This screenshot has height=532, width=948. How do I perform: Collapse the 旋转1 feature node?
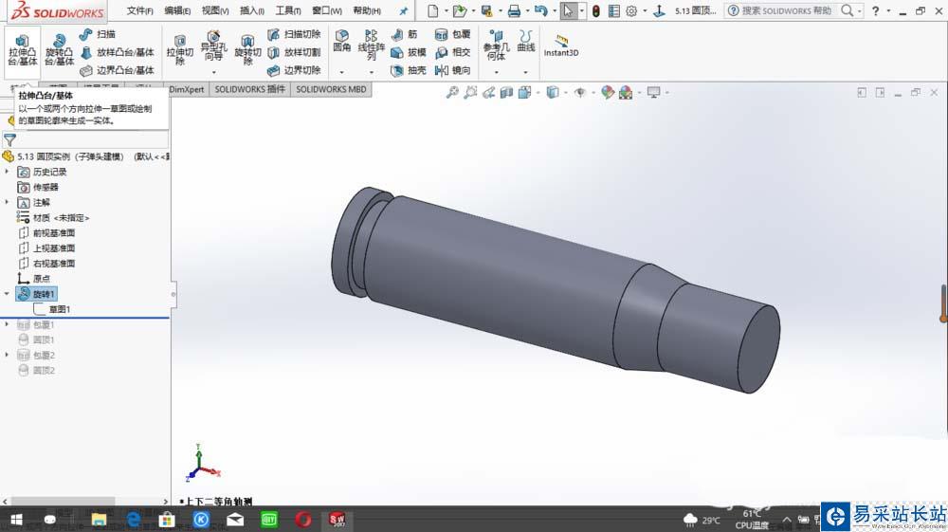pos(8,294)
